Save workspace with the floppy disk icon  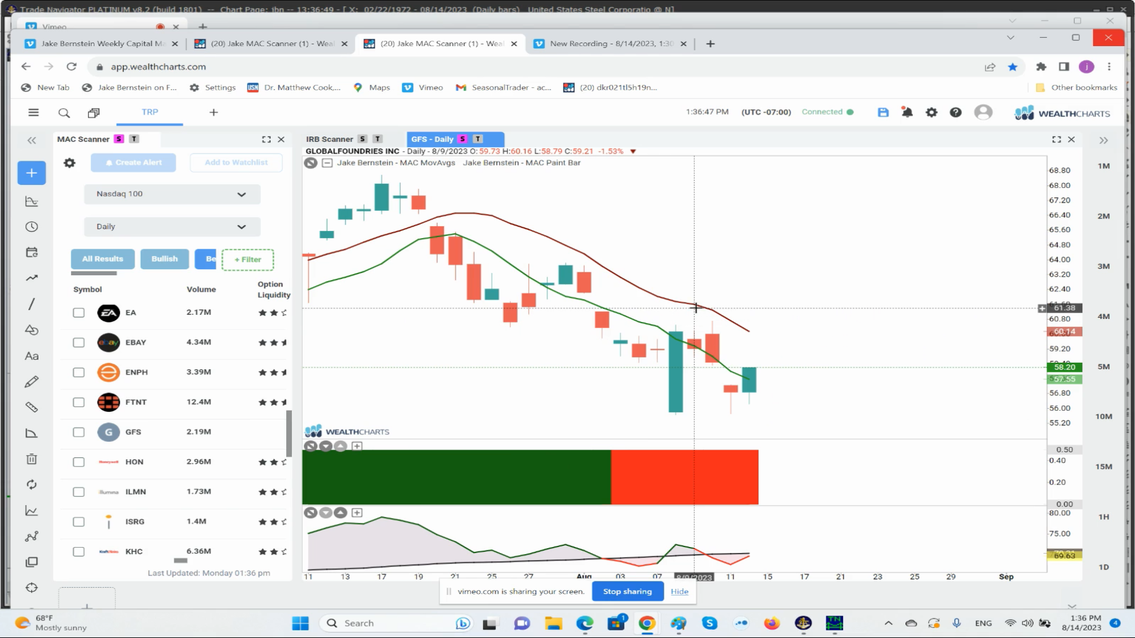883,112
